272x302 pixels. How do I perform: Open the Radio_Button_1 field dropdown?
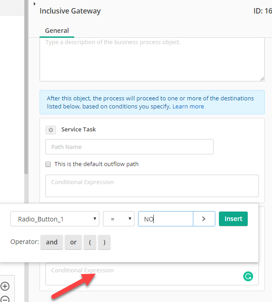[x=55, y=219]
